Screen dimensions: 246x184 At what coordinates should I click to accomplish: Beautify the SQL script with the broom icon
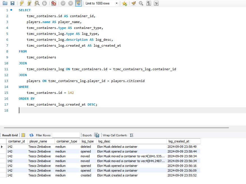(x=134, y=3)
